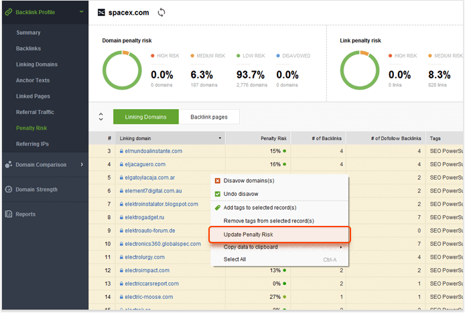Choose Select All from context menu
Screen dimensions: 465x313
click(279, 259)
